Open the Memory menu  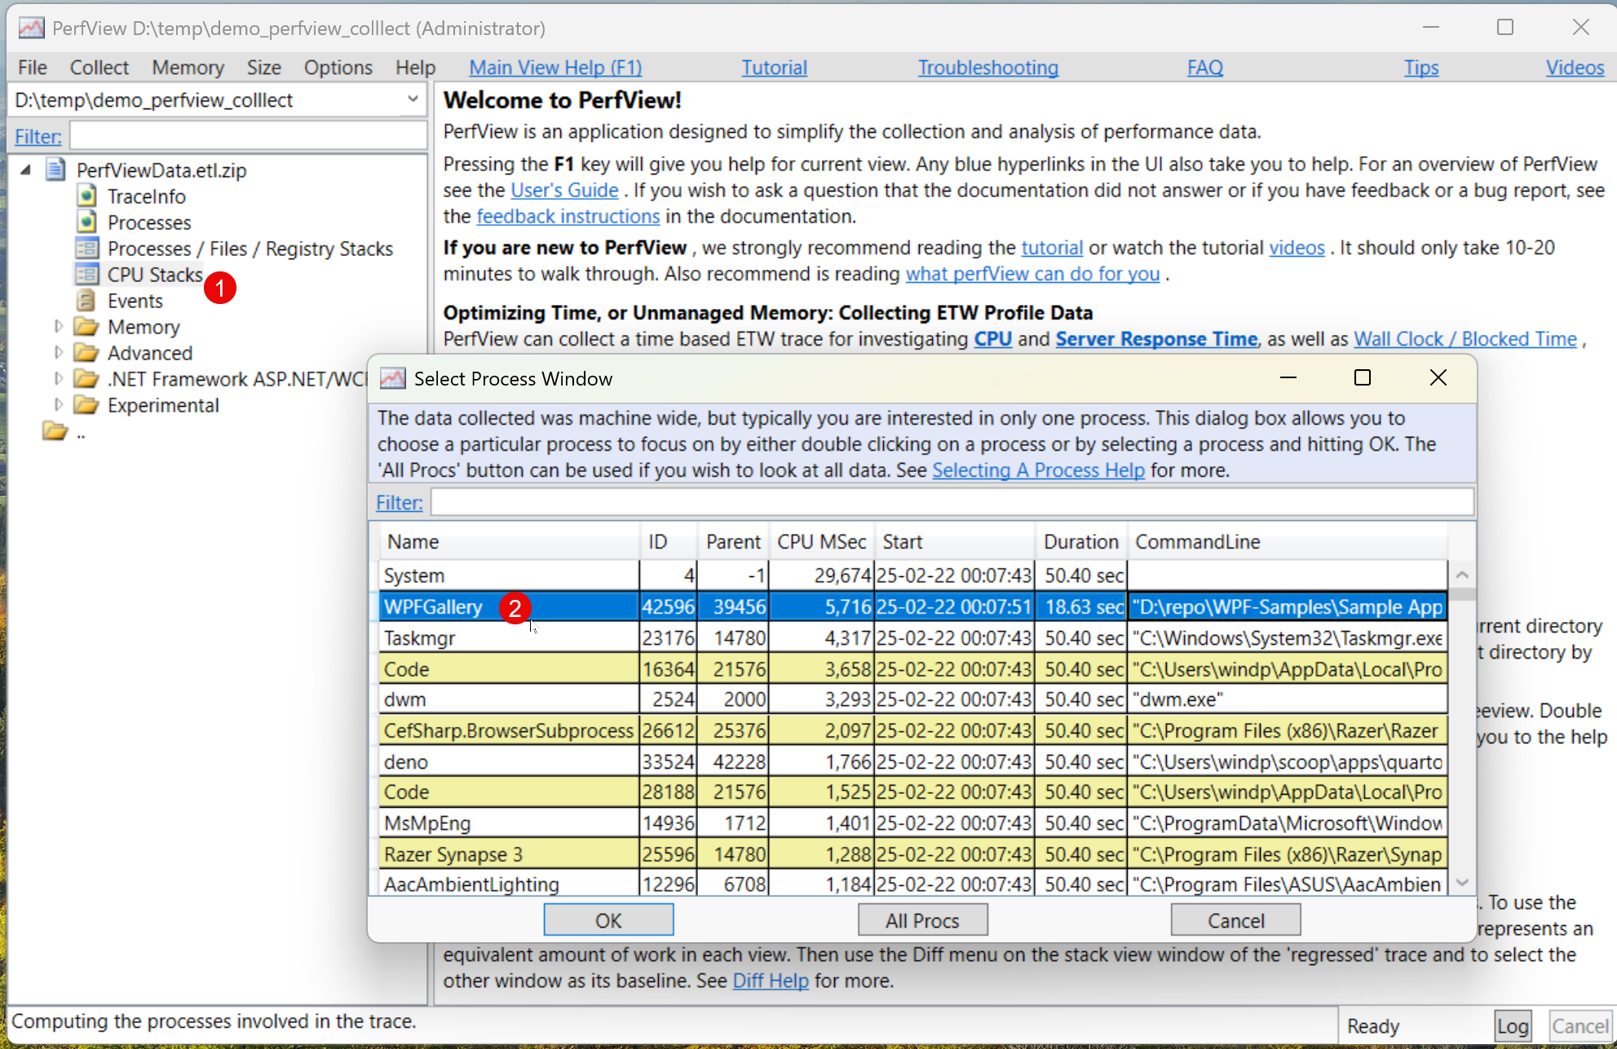[x=188, y=67]
